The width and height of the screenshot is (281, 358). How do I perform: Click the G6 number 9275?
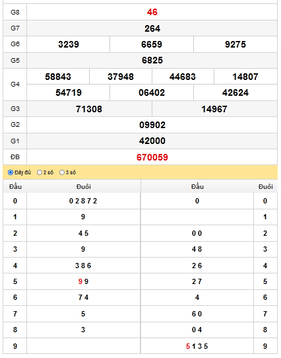[x=235, y=44]
